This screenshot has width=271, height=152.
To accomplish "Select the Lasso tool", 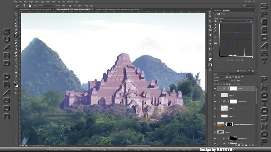I will click(x=16, y=20).
